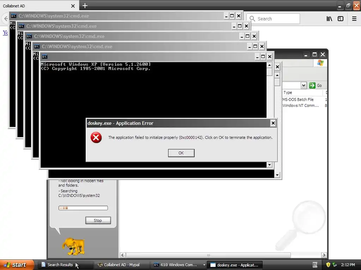
Task: Close the topmost titled cmd.exe window
Action: click(x=239, y=16)
